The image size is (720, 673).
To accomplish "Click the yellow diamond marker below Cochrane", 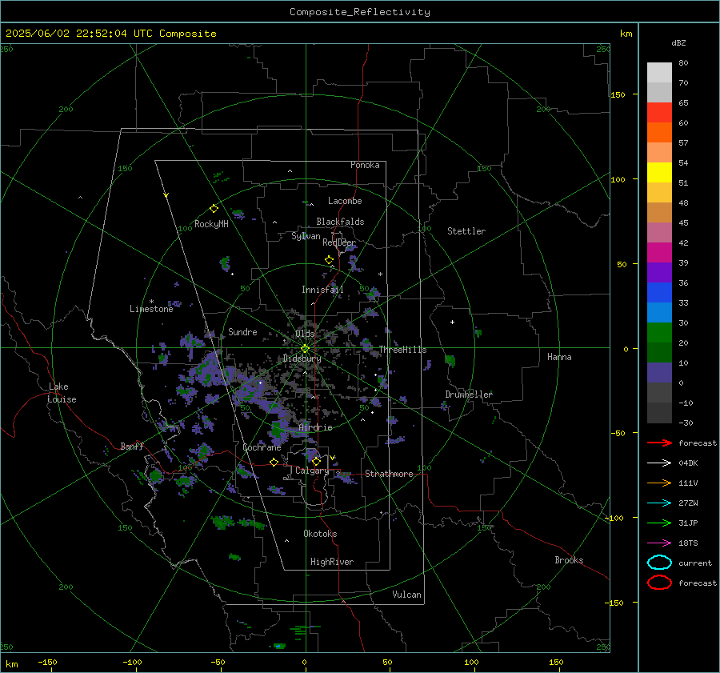I will 274,462.
